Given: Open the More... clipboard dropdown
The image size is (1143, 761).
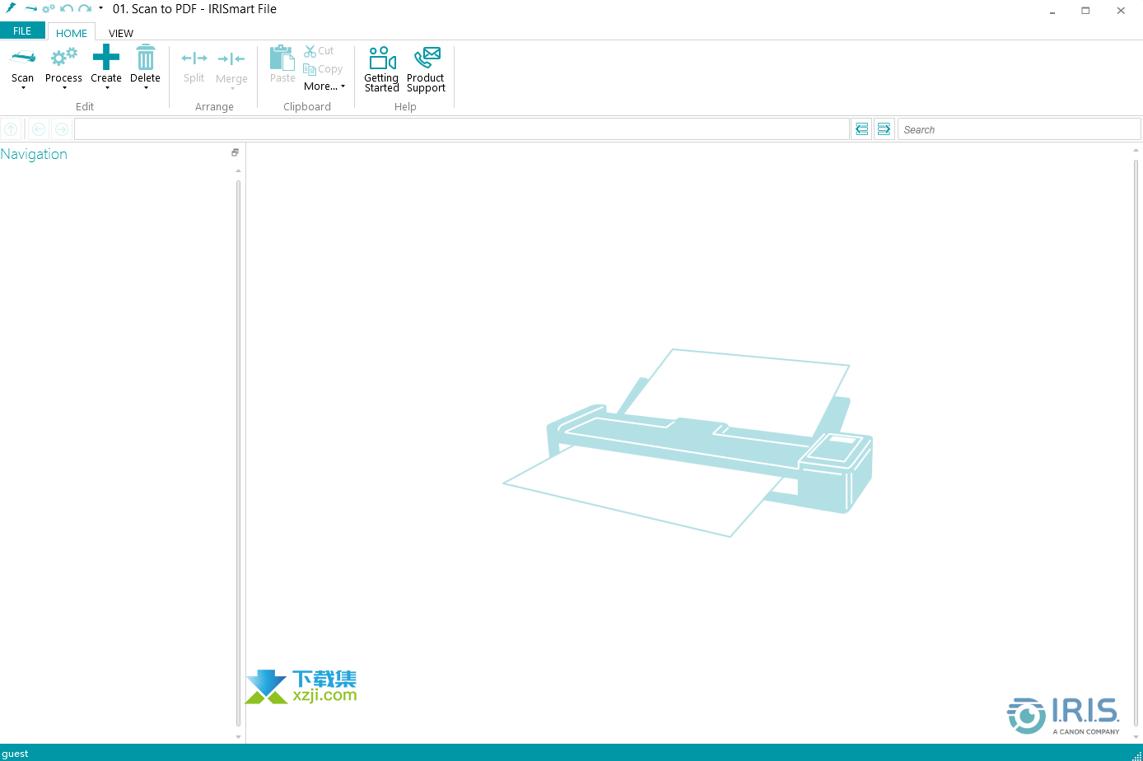Looking at the screenshot, I should click(324, 86).
